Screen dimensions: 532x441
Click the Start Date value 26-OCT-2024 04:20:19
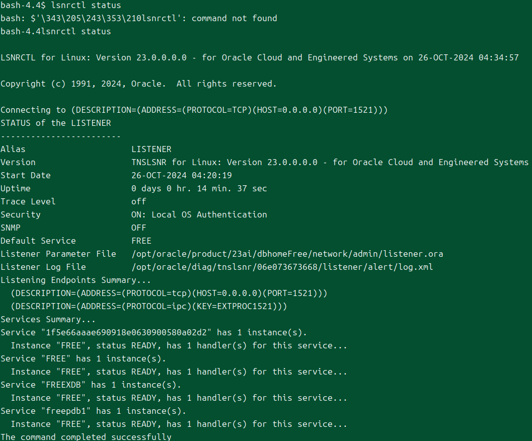(181, 175)
